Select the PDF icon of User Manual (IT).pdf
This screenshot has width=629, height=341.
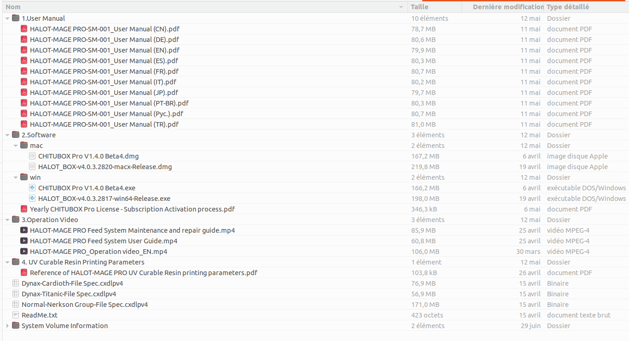coord(24,82)
